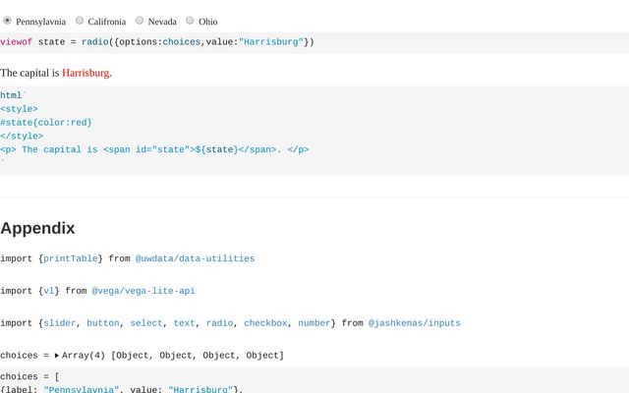This screenshot has height=393, width=629.
Task: Select the Pennsylvania radio button
Action: pyautogui.click(x=8, y=21)
